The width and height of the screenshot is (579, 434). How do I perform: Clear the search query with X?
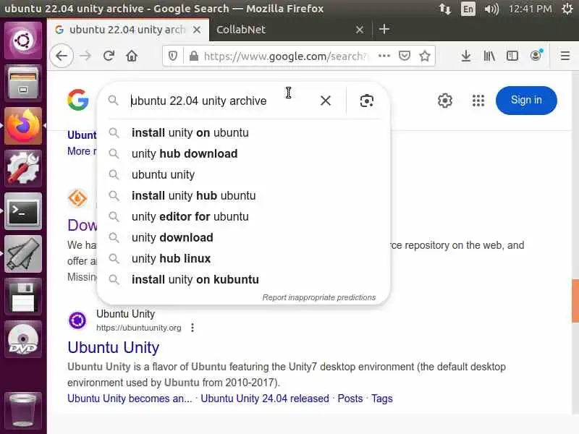(x=325, y=101)
